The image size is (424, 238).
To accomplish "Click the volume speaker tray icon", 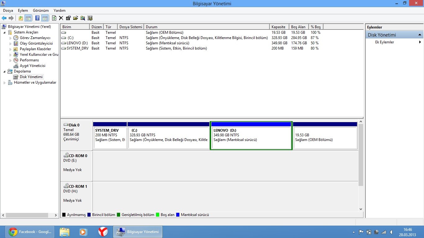I will pos(391,232).
